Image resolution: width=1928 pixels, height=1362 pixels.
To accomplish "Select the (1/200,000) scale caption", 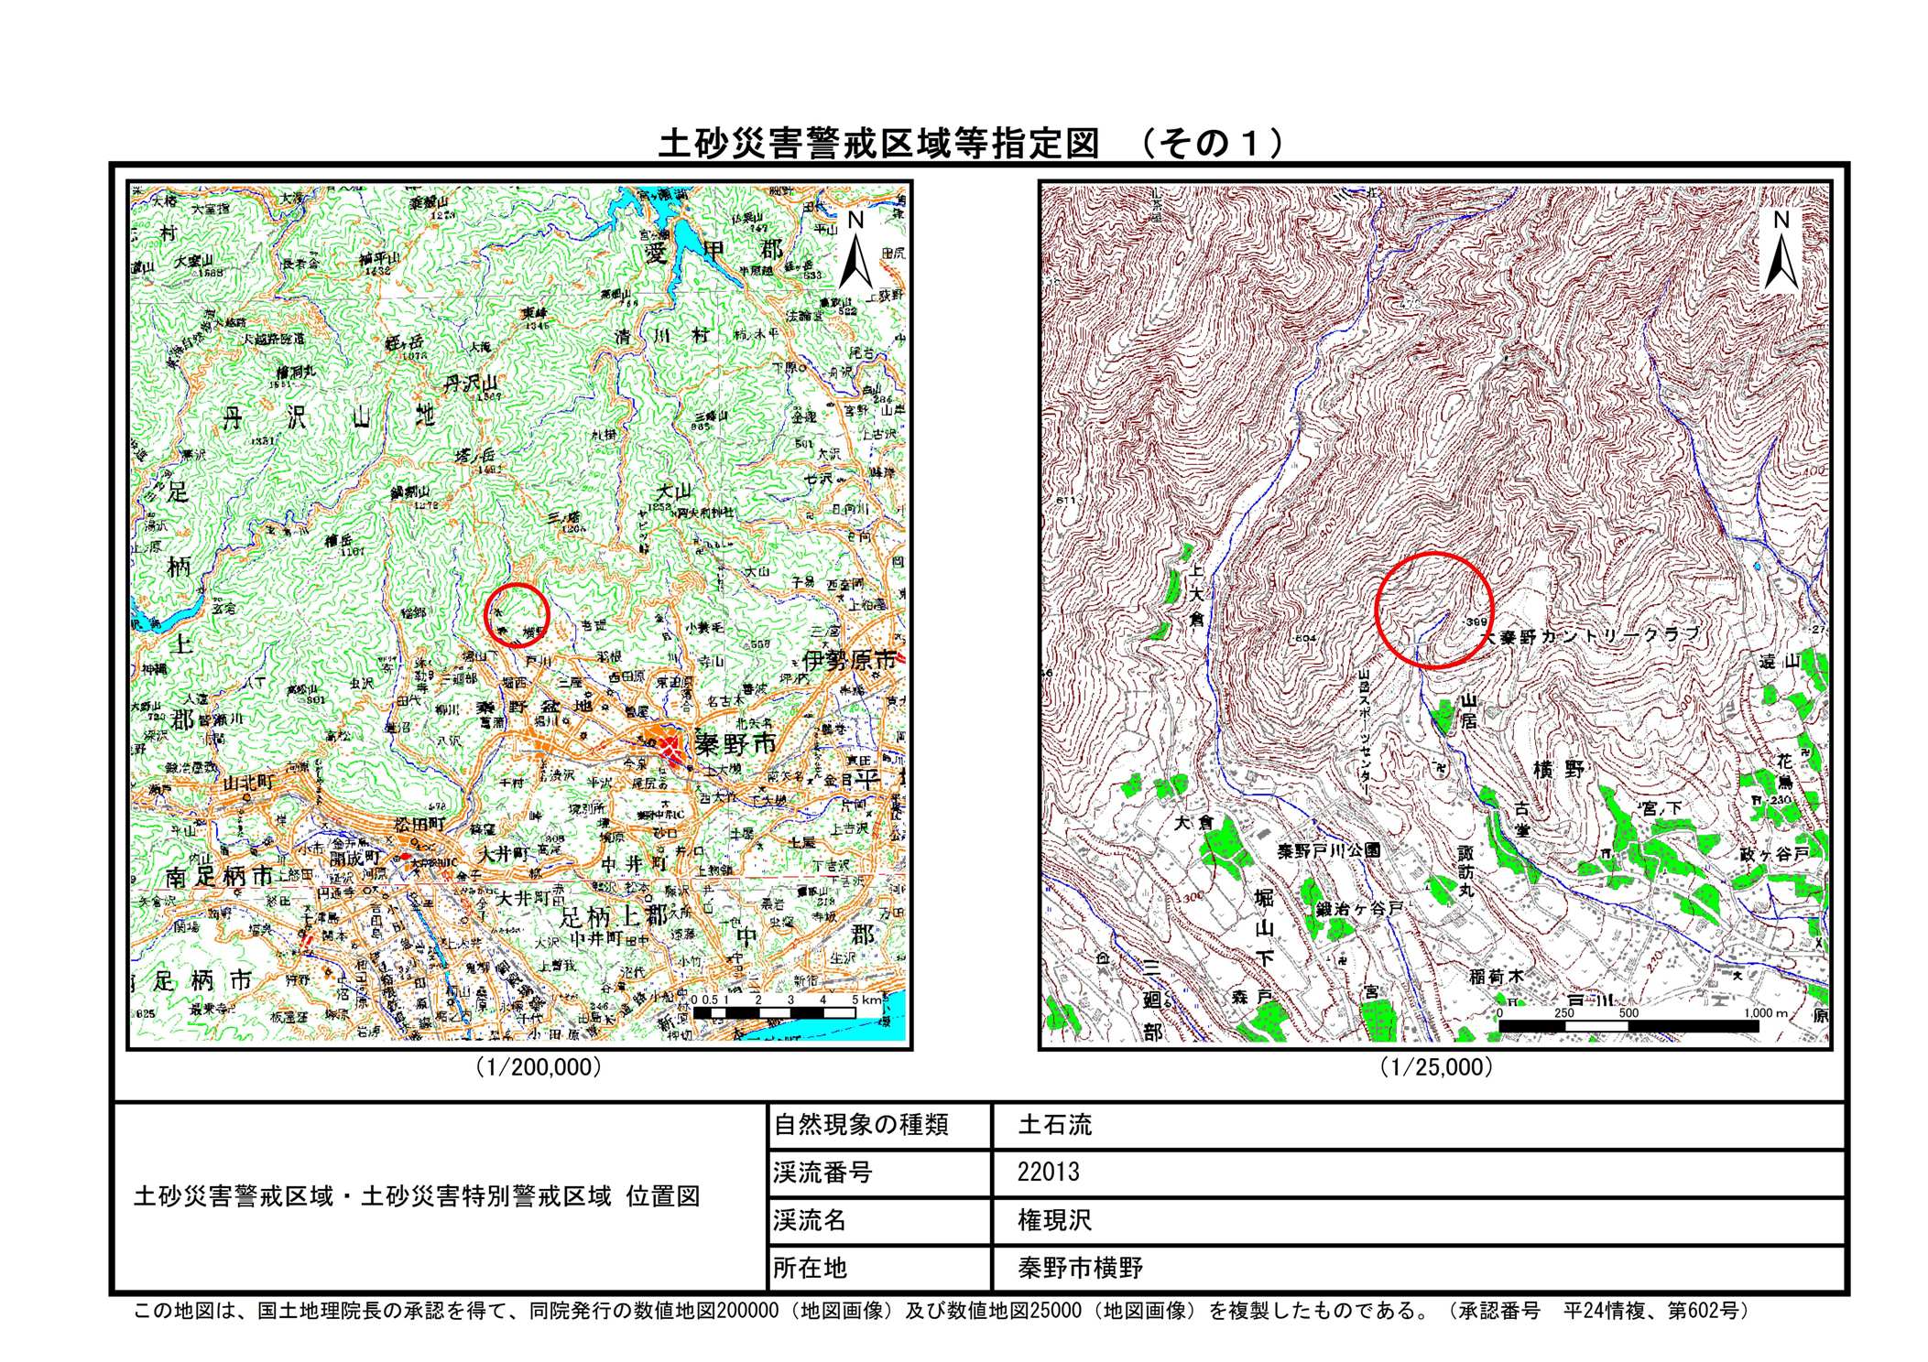I will click(x=538, y=1067).
